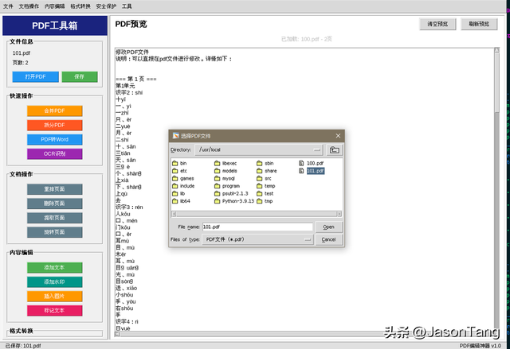The image size is (510, 349).
Task: Click the 清空预览 button
Action: click(x=437, y=24)
